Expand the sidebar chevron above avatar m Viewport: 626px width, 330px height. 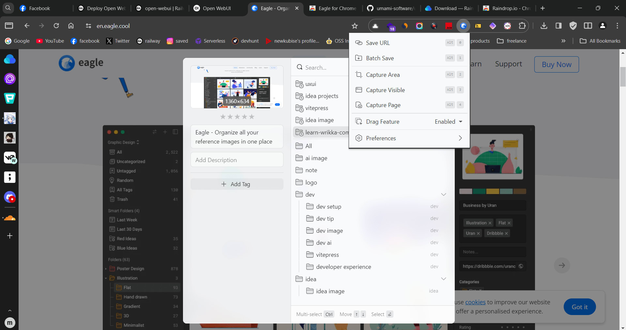10,310
